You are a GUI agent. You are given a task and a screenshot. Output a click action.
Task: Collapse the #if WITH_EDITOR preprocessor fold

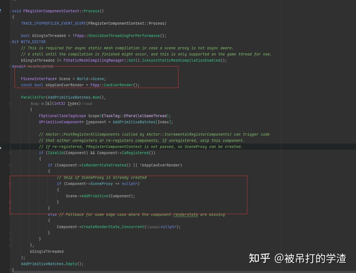10,42
